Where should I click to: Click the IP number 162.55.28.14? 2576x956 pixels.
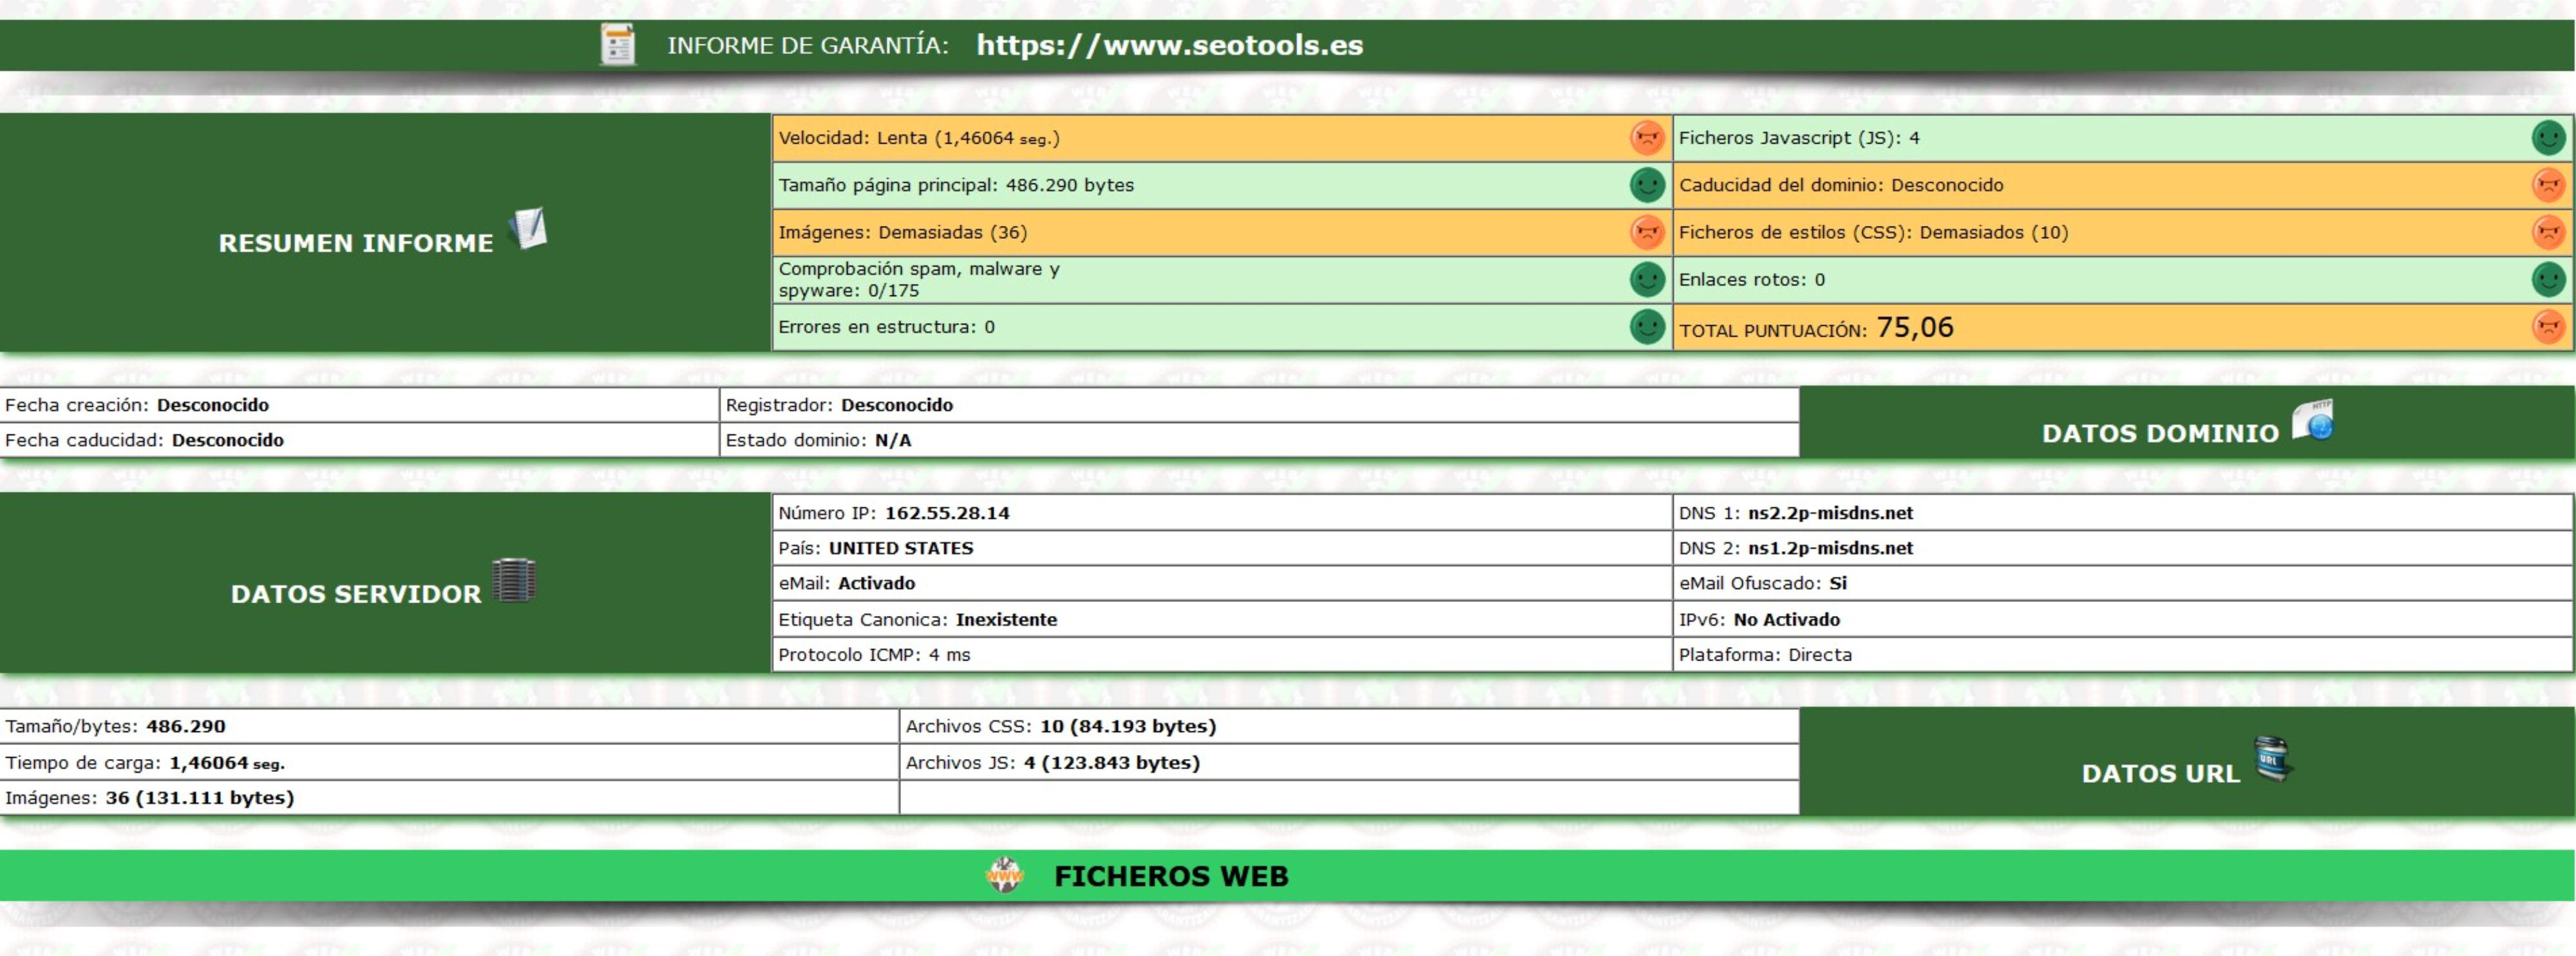click(947, 513)
